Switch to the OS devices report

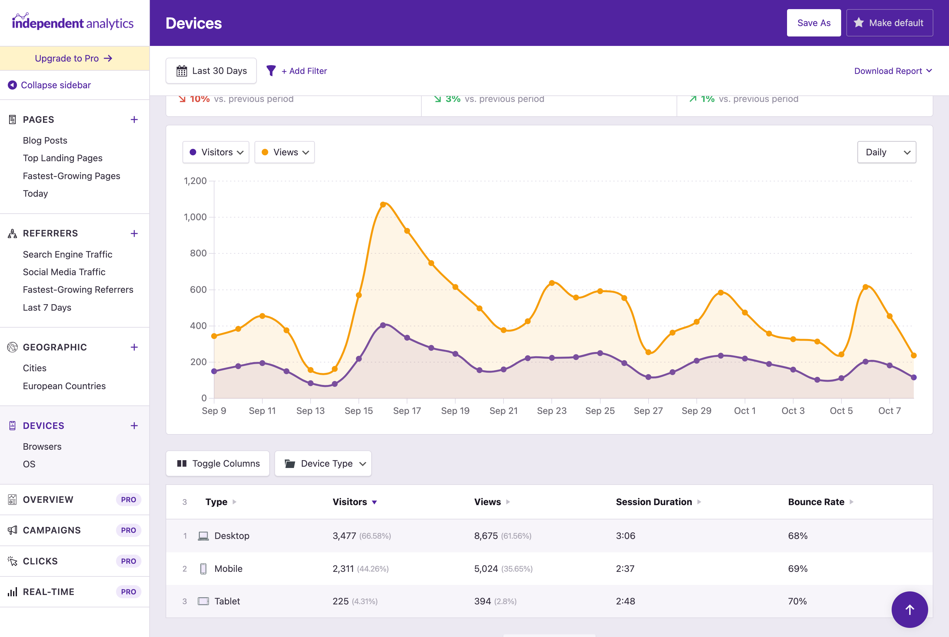29,464
